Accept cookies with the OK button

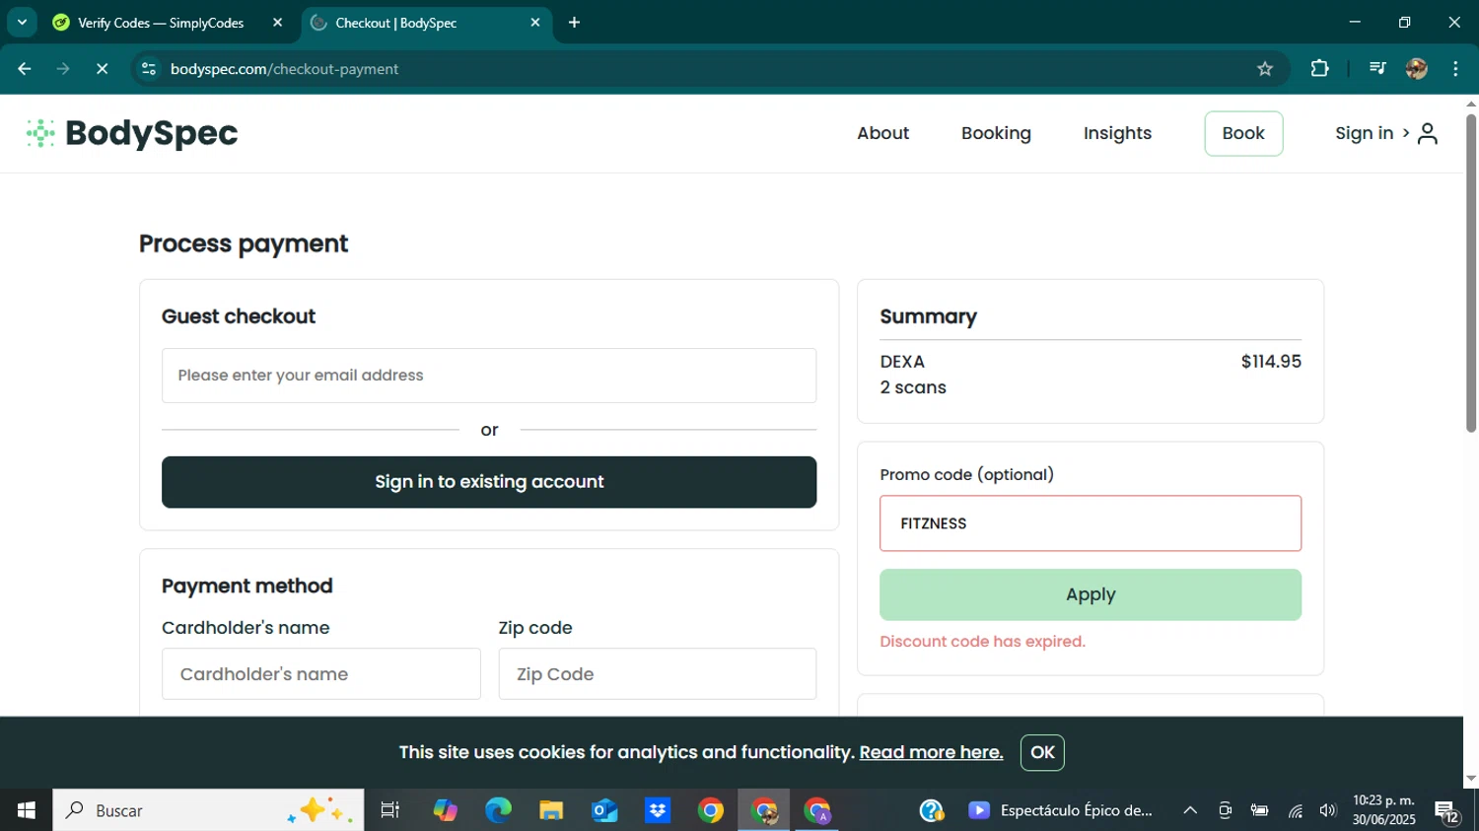pyautogui.click(x=1042, y=752)
